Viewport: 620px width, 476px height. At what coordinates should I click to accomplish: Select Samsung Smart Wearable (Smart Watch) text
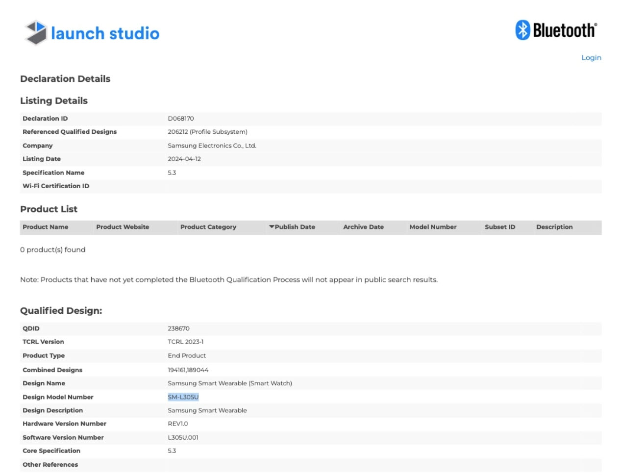pyautogui.click(x=230, y=383)
